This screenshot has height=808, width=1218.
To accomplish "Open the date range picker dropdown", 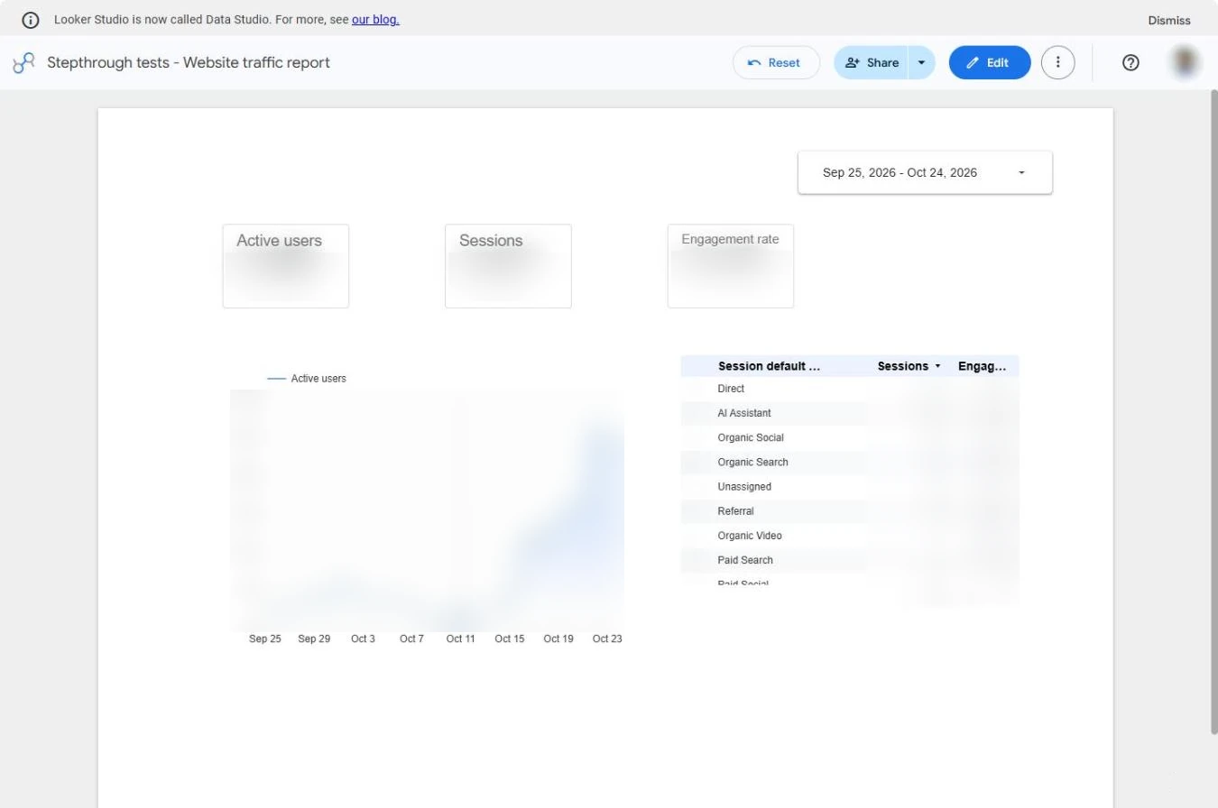I will click(x=925, y=172).
